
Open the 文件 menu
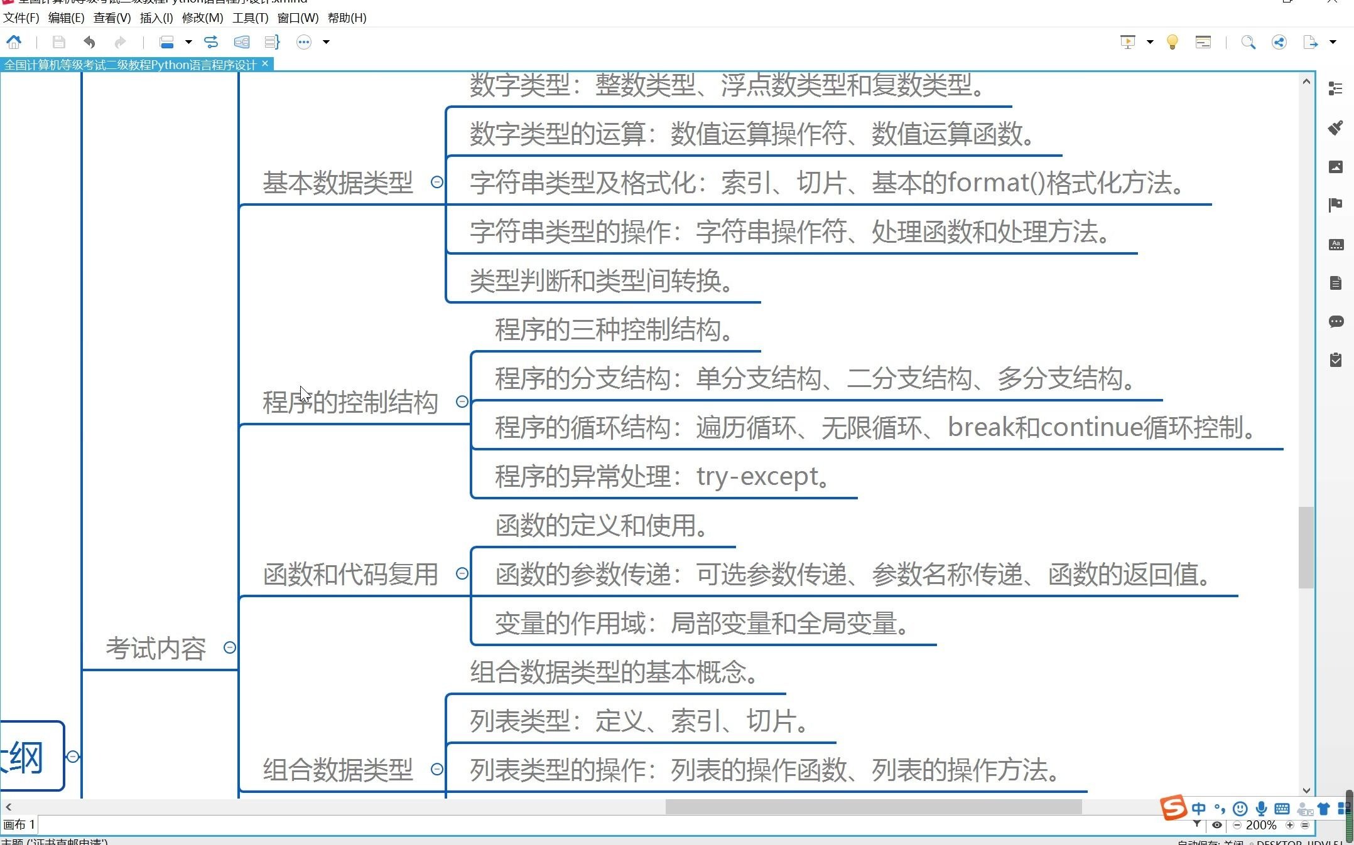19,18
